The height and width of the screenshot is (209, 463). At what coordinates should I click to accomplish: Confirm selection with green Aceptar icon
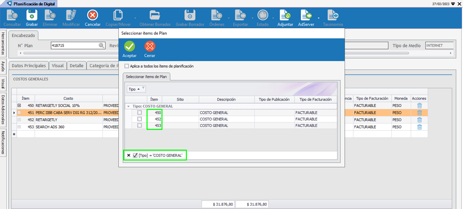(x=129, y=46)
